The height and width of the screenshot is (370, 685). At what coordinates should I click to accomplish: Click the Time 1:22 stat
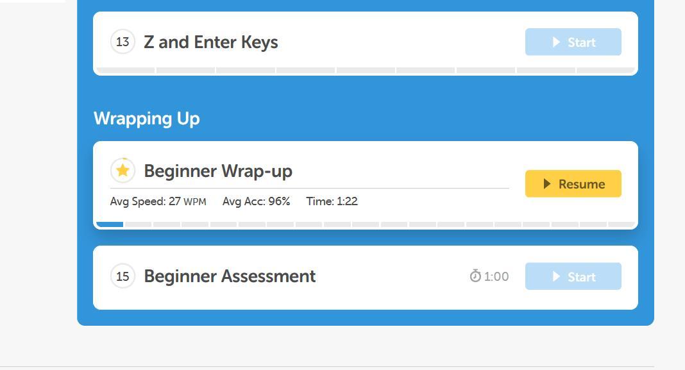(332, 201)
